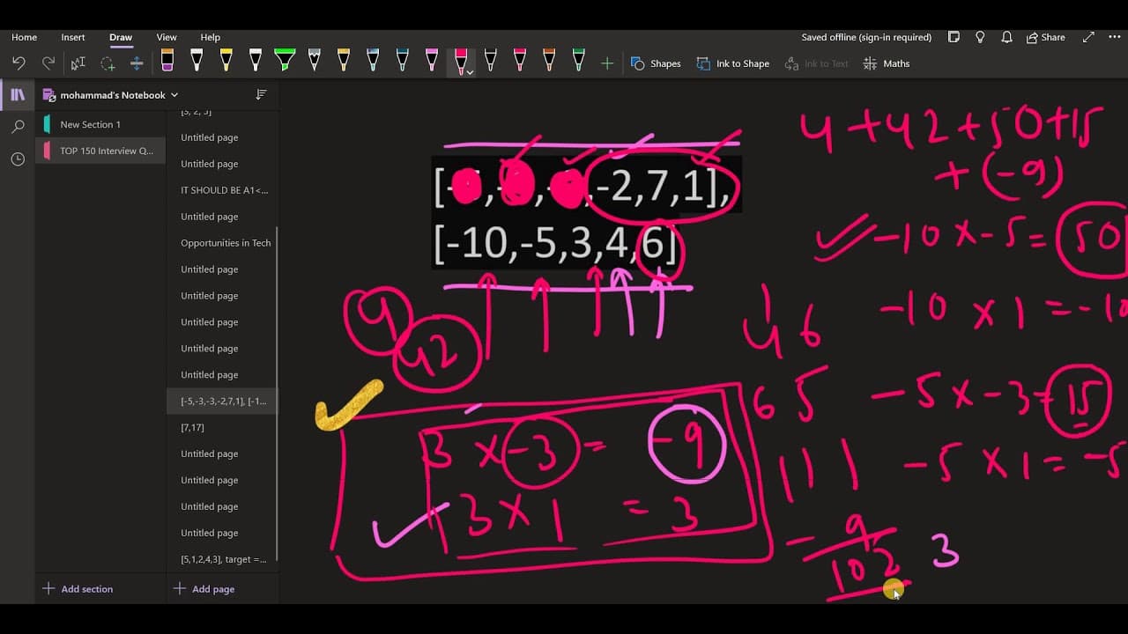Open the Draw tab
Screen dimensions: 1128x634
point(121,37)
